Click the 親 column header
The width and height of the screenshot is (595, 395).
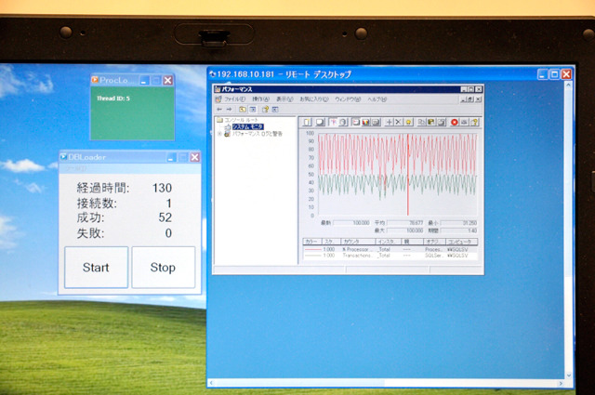tap(413, 242)
